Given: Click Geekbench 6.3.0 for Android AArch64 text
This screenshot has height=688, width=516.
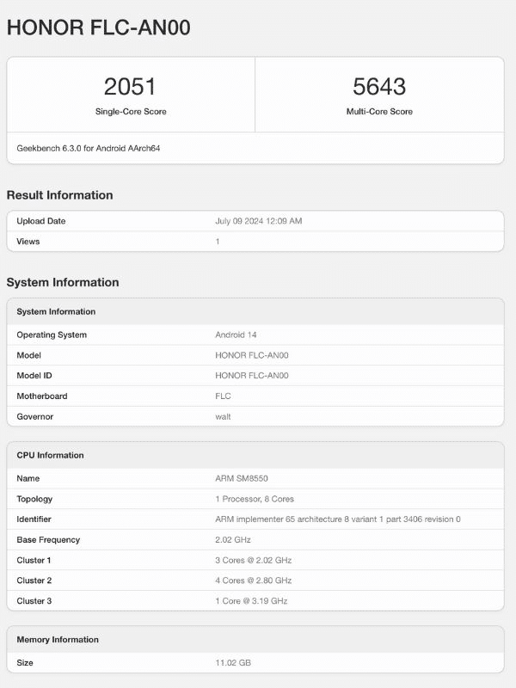Looking at the screenshot, I should [x=89, y=148].
